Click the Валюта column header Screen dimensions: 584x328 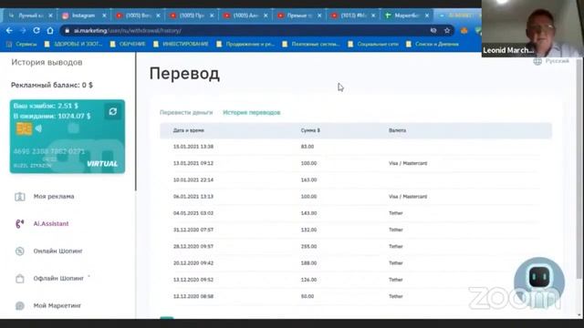398,130
